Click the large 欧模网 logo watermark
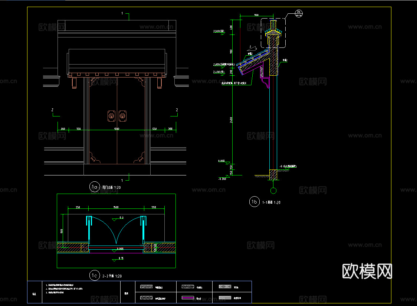This screenshot has height=306, width=417. coord(367,272)
